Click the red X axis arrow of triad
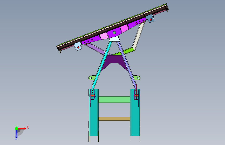This screenshot has height=145, width=225. pos(22,128)
